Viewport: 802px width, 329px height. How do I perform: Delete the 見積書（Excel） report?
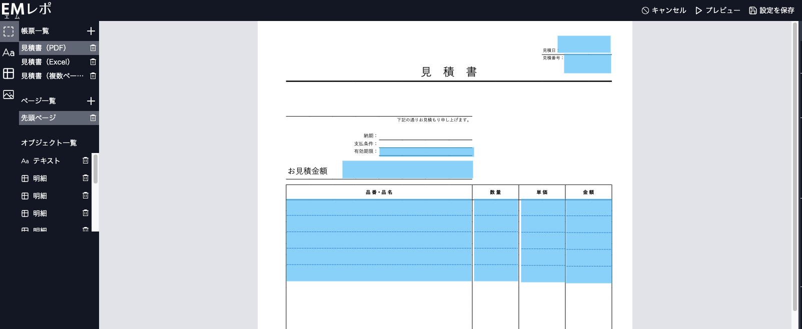coord(93,62)
